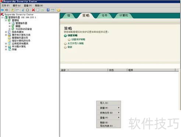
Task: Expand the 未分配计算机 tree node
Action: [6, 46]
